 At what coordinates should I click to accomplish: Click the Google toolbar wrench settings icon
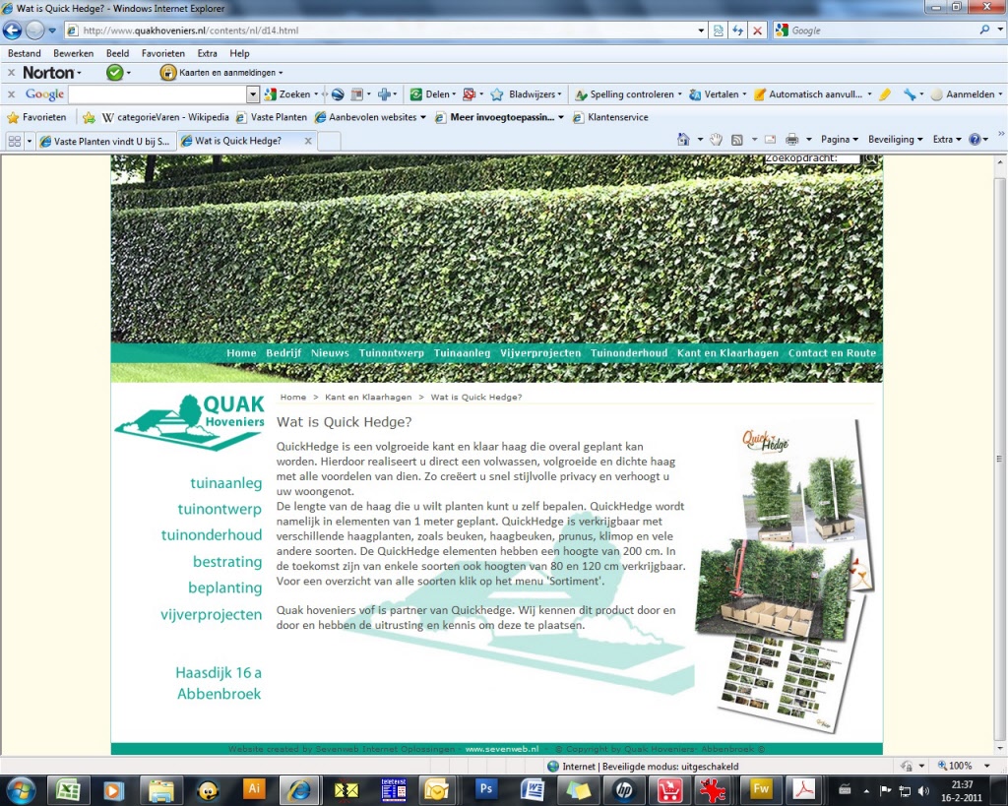pyautogui.click(x=909, y=94)
